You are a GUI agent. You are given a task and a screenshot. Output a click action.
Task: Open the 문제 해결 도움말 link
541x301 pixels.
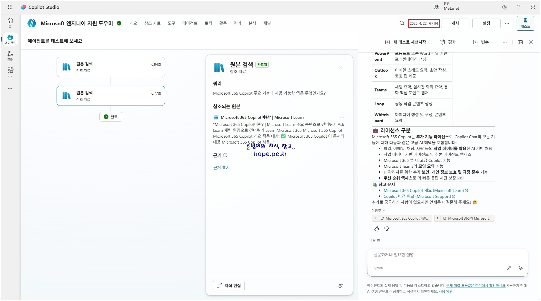pos(476,285)
